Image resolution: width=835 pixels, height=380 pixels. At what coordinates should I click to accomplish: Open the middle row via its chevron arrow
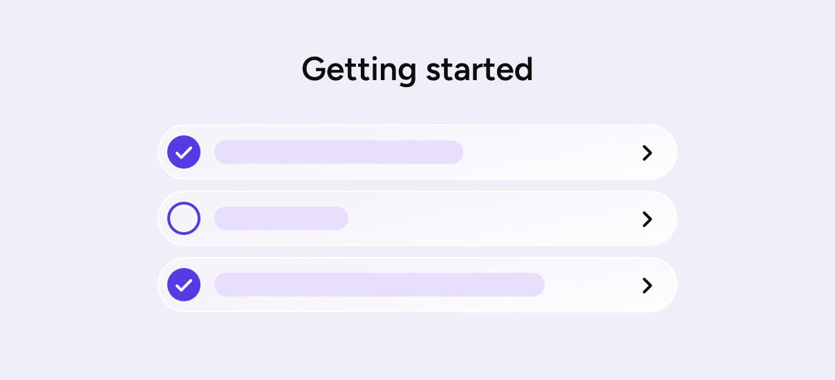[647, 219]
